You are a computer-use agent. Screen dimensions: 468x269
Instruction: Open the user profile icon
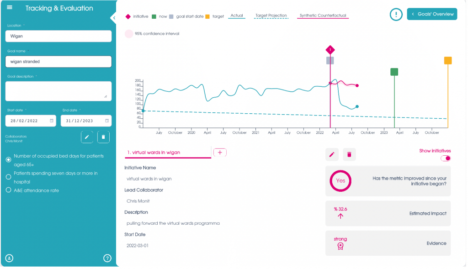coord(10,258)
